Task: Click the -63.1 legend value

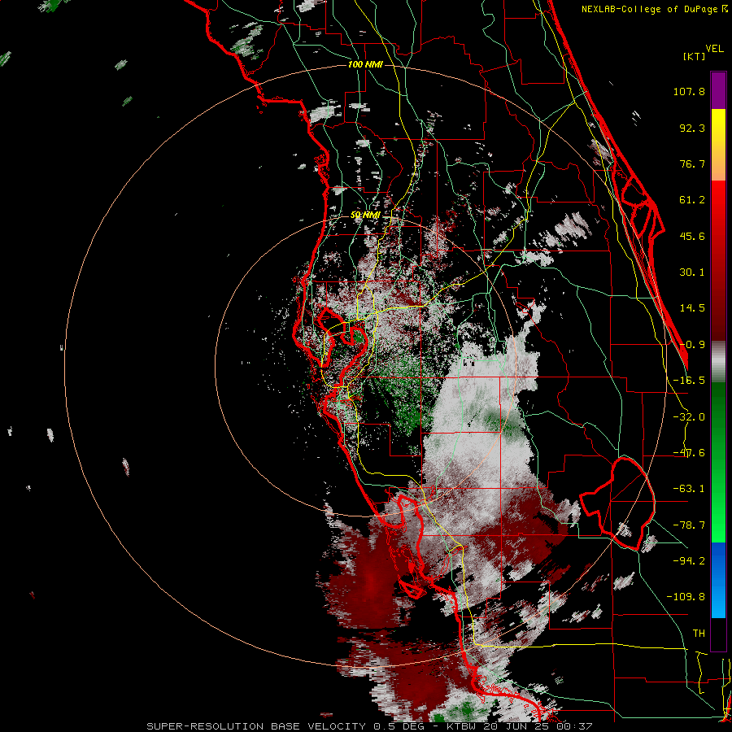Action: (x=689, y=489)
